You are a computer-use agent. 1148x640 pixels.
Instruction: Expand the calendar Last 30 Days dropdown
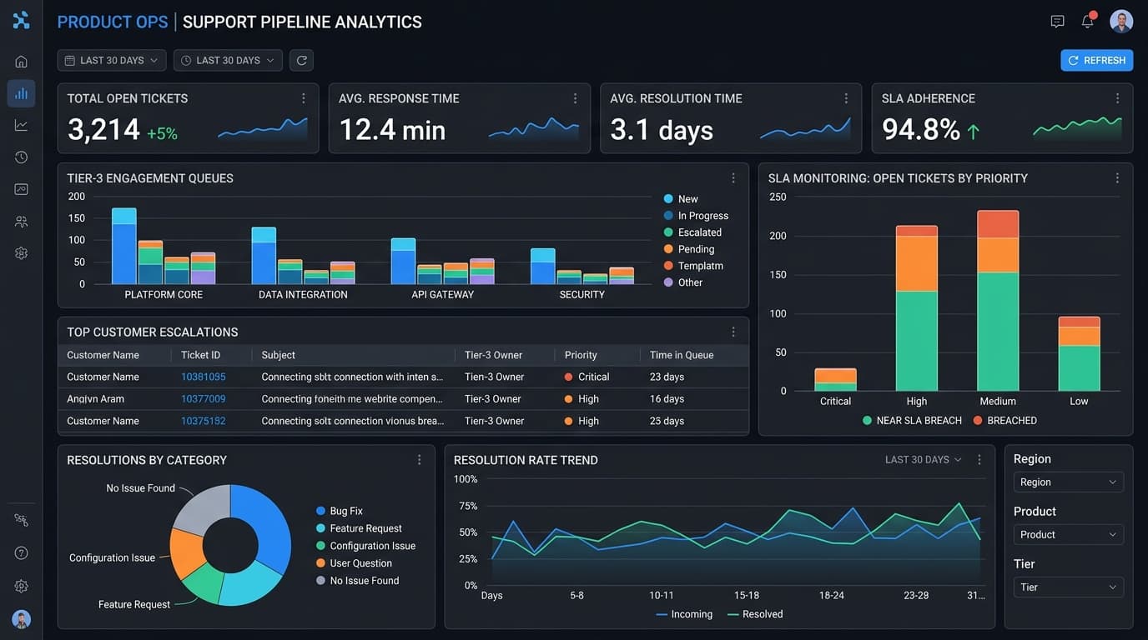[x=112, y=60]
